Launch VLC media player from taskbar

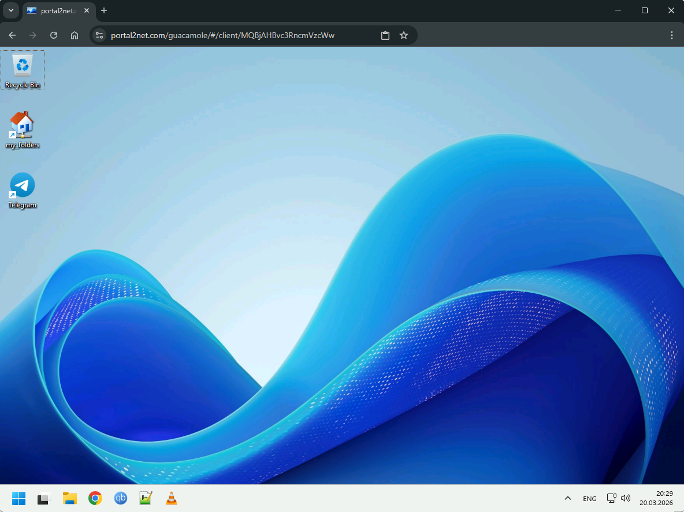171,498
